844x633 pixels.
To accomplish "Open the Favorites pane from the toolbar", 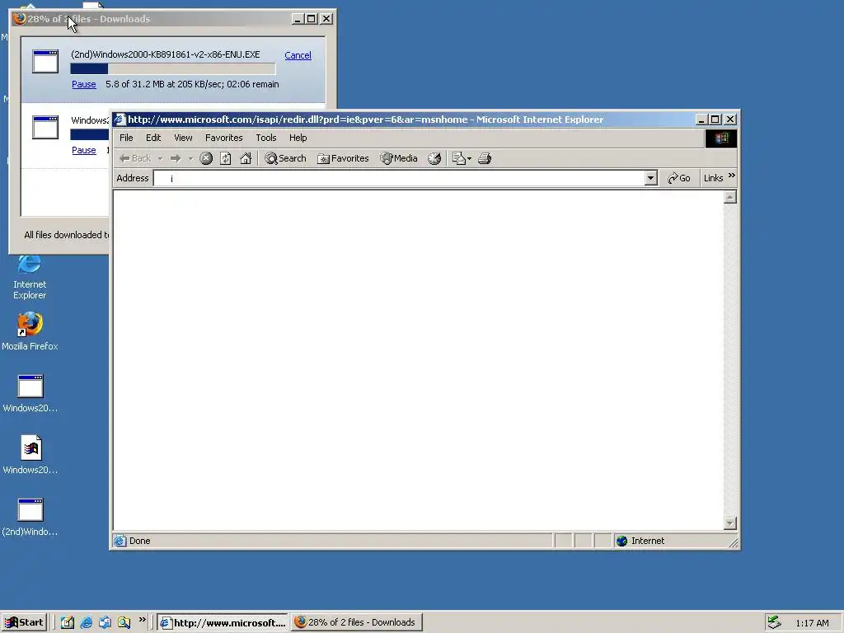I will [343, 158].
